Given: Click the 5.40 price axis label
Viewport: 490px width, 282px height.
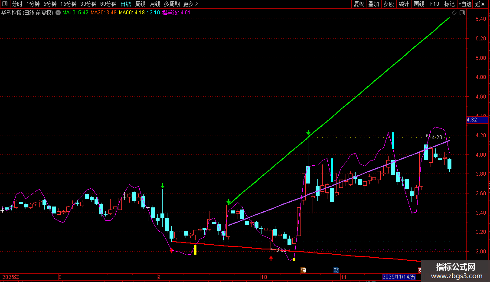Looking at the screenshot, I should pos(481,19).
